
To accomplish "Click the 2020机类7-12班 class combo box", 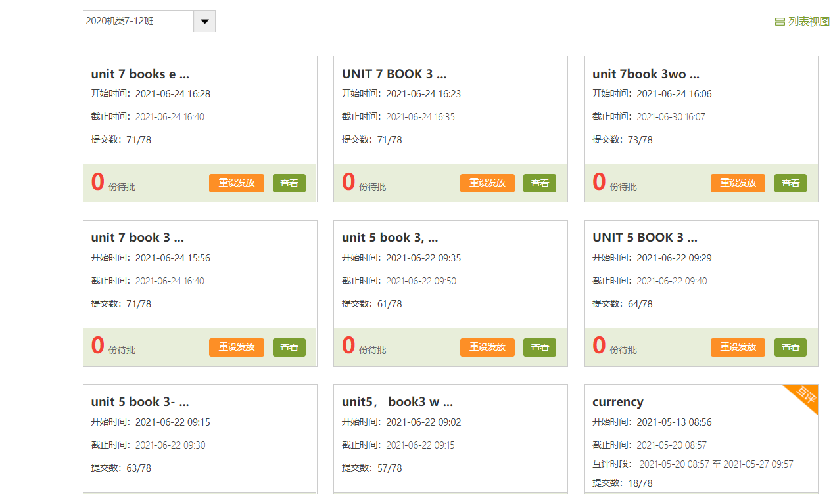I will click(139, 21).
